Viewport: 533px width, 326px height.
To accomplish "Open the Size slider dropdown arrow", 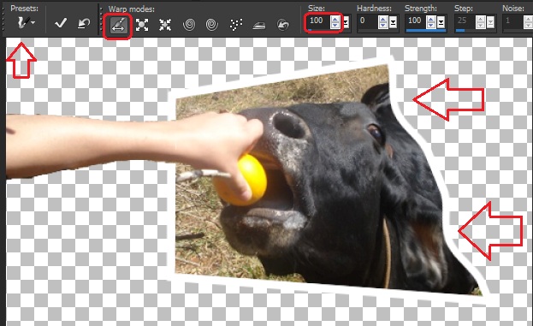I will 346,23.
